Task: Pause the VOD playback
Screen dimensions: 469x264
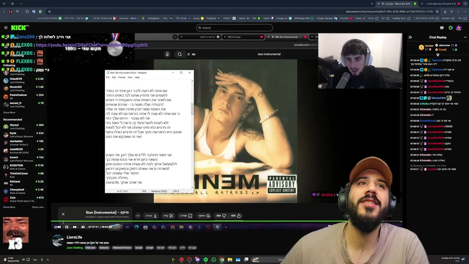Action: [x=67, y=227]
